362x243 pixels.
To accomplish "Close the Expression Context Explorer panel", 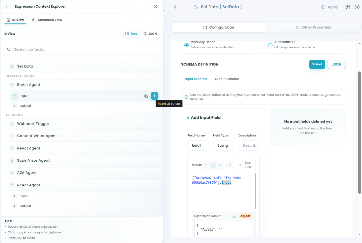I will 156,6.
